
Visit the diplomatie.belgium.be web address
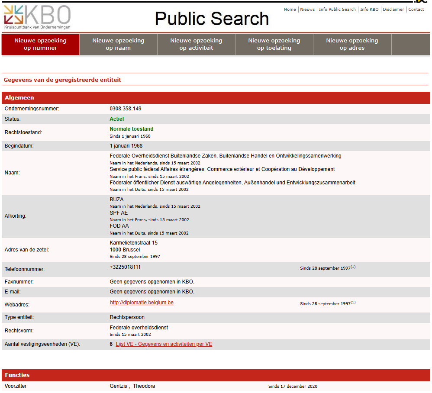(x=142, y=303)
